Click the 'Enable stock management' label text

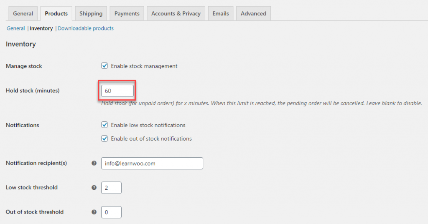tap(144, 66)
